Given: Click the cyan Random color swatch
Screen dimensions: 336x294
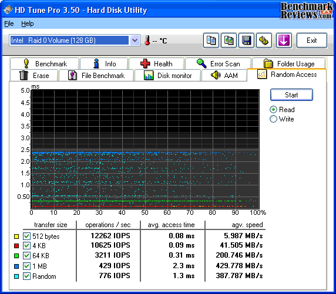Looking at the screenshot, I should tap(16, 276).
